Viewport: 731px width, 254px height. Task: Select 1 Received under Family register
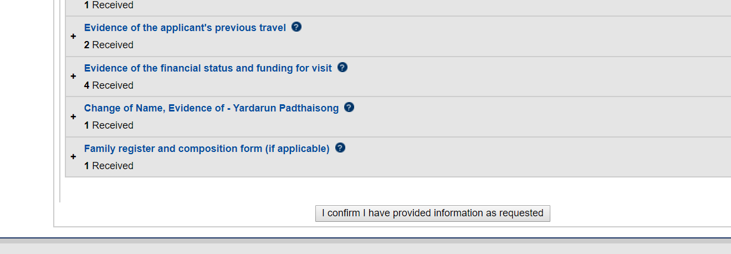109,166
